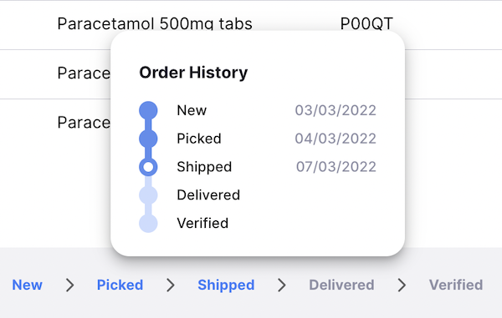Click the Delivered label in Order History
The height and width of the screenshot is (318, 502).
(208, 194)
